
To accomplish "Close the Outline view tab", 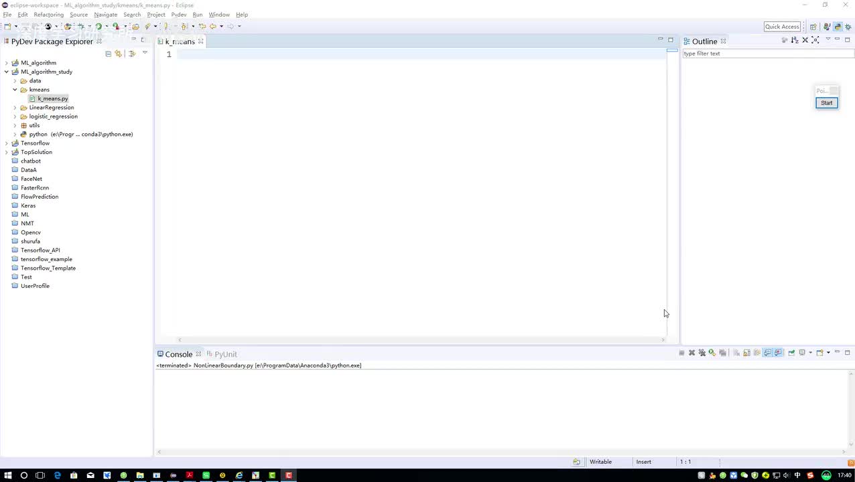I will tap(723, 42).
